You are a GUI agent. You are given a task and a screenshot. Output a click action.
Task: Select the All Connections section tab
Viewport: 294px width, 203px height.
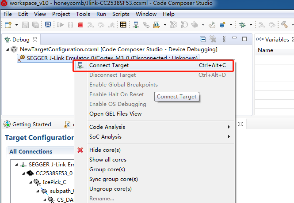[31, 151]
